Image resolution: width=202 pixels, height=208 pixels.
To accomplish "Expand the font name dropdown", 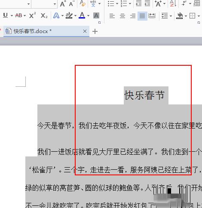I will (29, 4).
